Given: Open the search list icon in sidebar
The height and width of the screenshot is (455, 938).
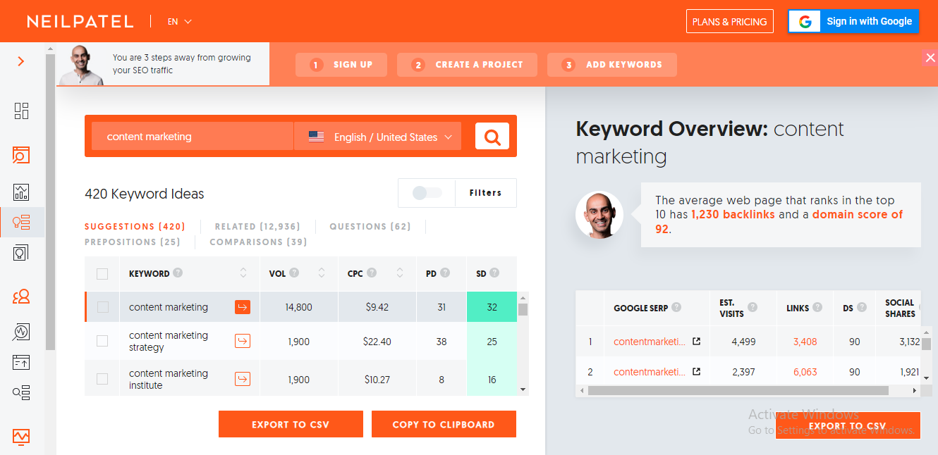Looking at the screenshot, I should tap(21, 392).
